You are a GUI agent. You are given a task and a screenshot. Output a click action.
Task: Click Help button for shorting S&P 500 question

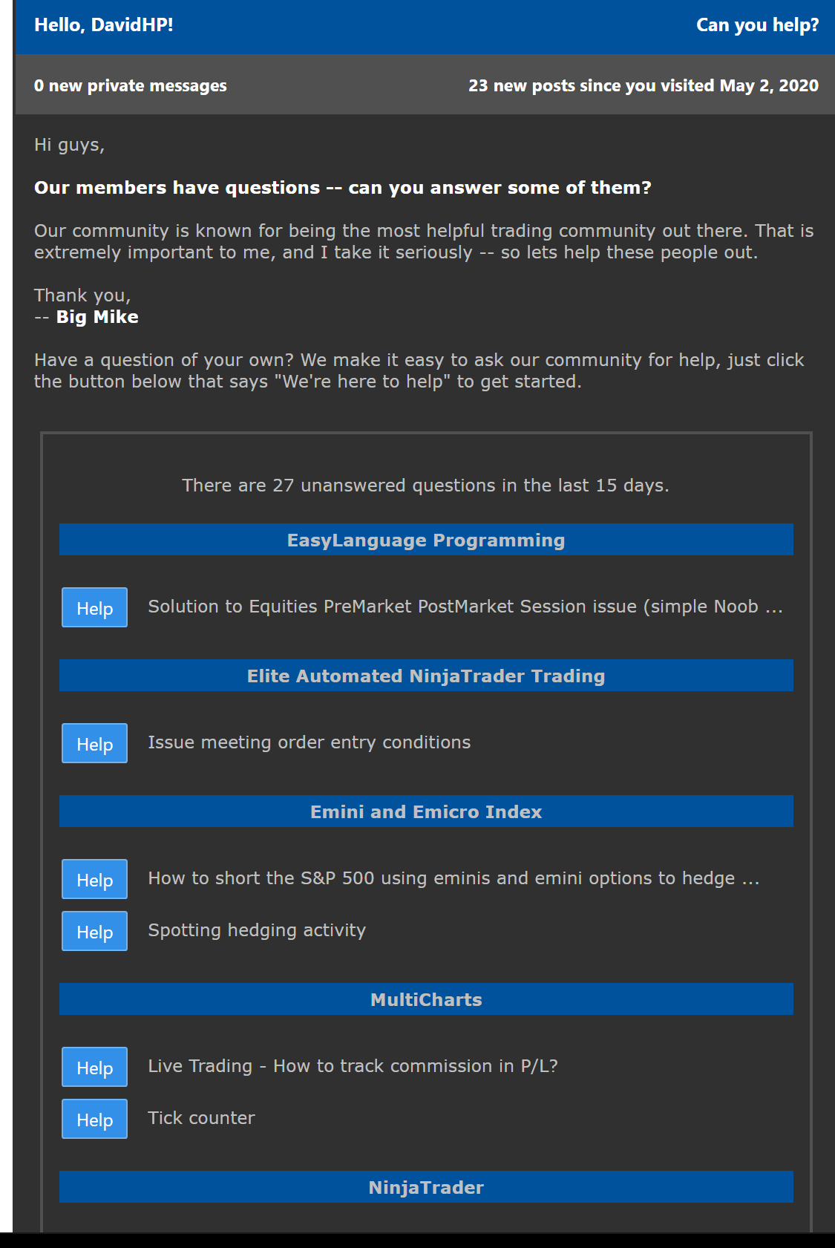(x=94, y=879)
